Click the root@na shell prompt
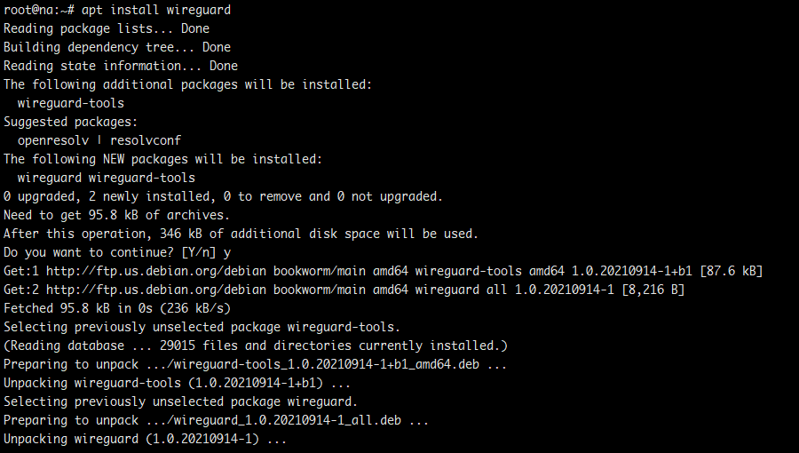Viewport: 799px width, 453px height. [37, 10]
